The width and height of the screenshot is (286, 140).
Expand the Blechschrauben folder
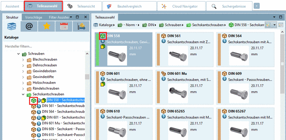click(x=23, y=60)
